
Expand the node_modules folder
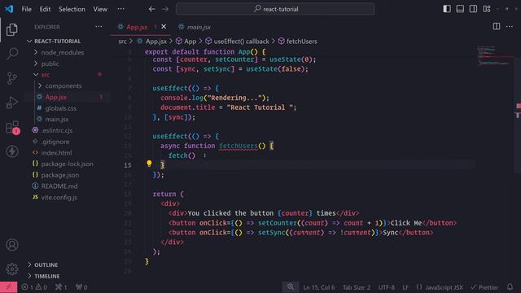[63, 52]
